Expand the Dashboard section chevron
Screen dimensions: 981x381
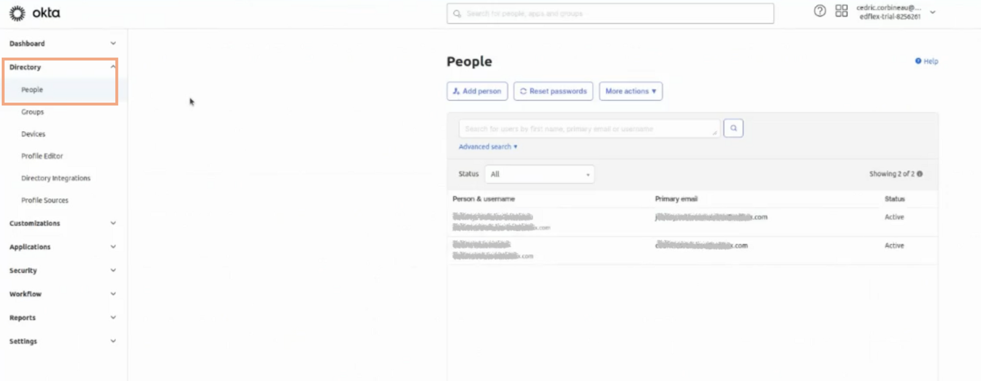click(x=113, y=43)
